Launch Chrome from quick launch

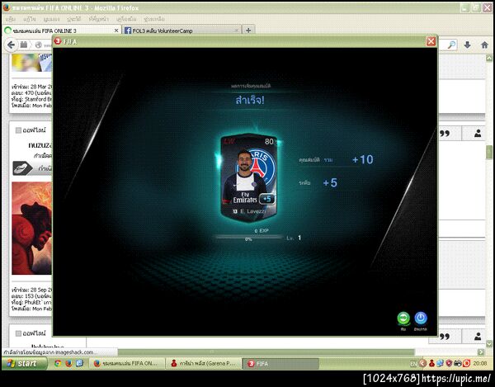tap(58, 363)
